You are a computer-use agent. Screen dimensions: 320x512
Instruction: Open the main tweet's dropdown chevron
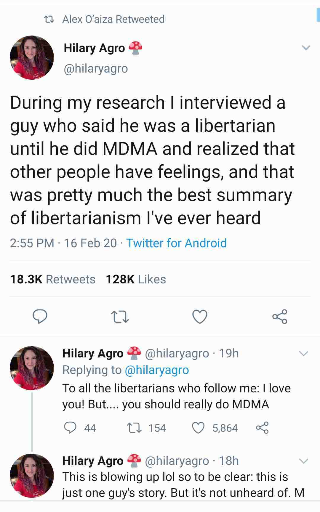305,47
